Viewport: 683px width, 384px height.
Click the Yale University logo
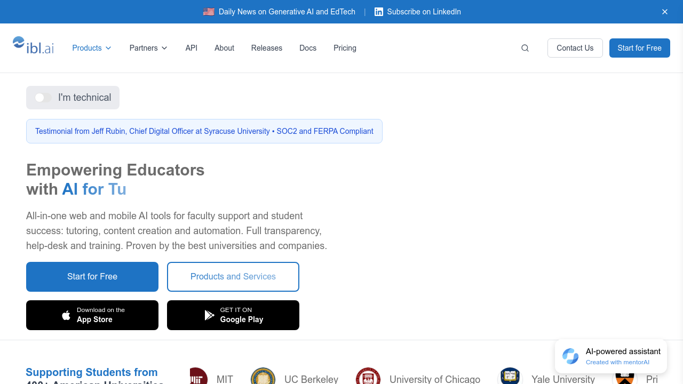tap(510, 377)
